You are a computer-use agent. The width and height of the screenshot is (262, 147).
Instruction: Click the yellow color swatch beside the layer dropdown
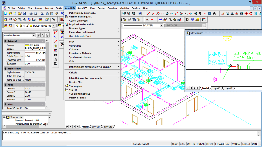pyautogui.click(x=60, y=26)
